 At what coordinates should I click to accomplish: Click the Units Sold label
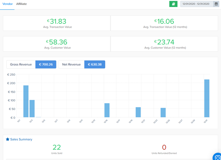(x=57, y=153)
